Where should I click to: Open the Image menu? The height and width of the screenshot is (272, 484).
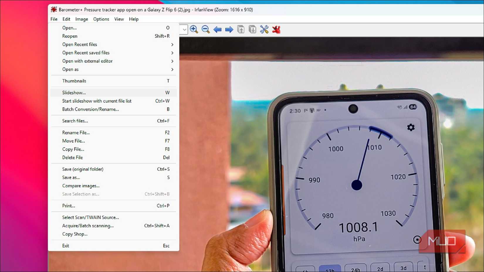pos(81,19)
